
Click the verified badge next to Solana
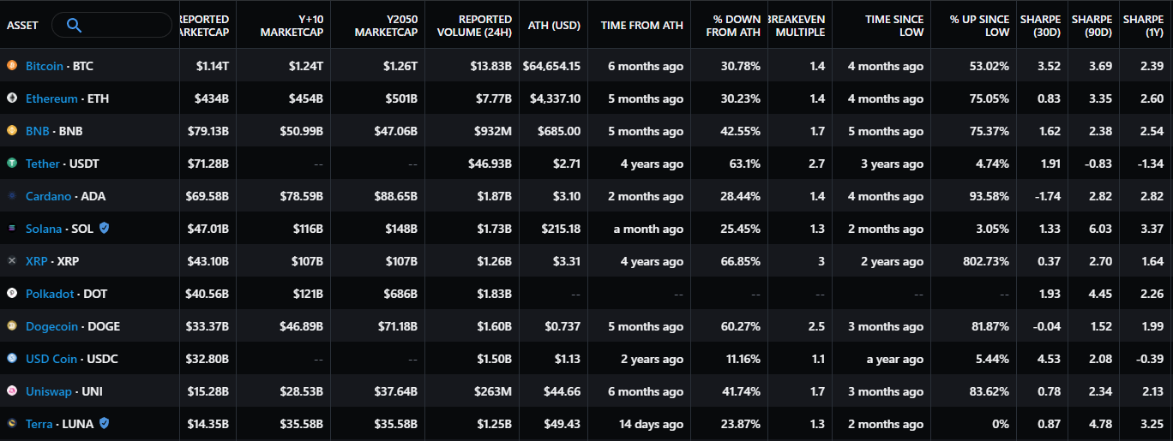click(x=105, y=229)
